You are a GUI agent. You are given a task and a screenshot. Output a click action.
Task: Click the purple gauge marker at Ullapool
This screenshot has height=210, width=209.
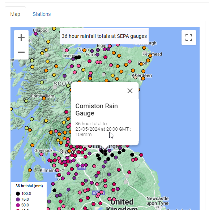pyautogui.click(x=35, y=34)
